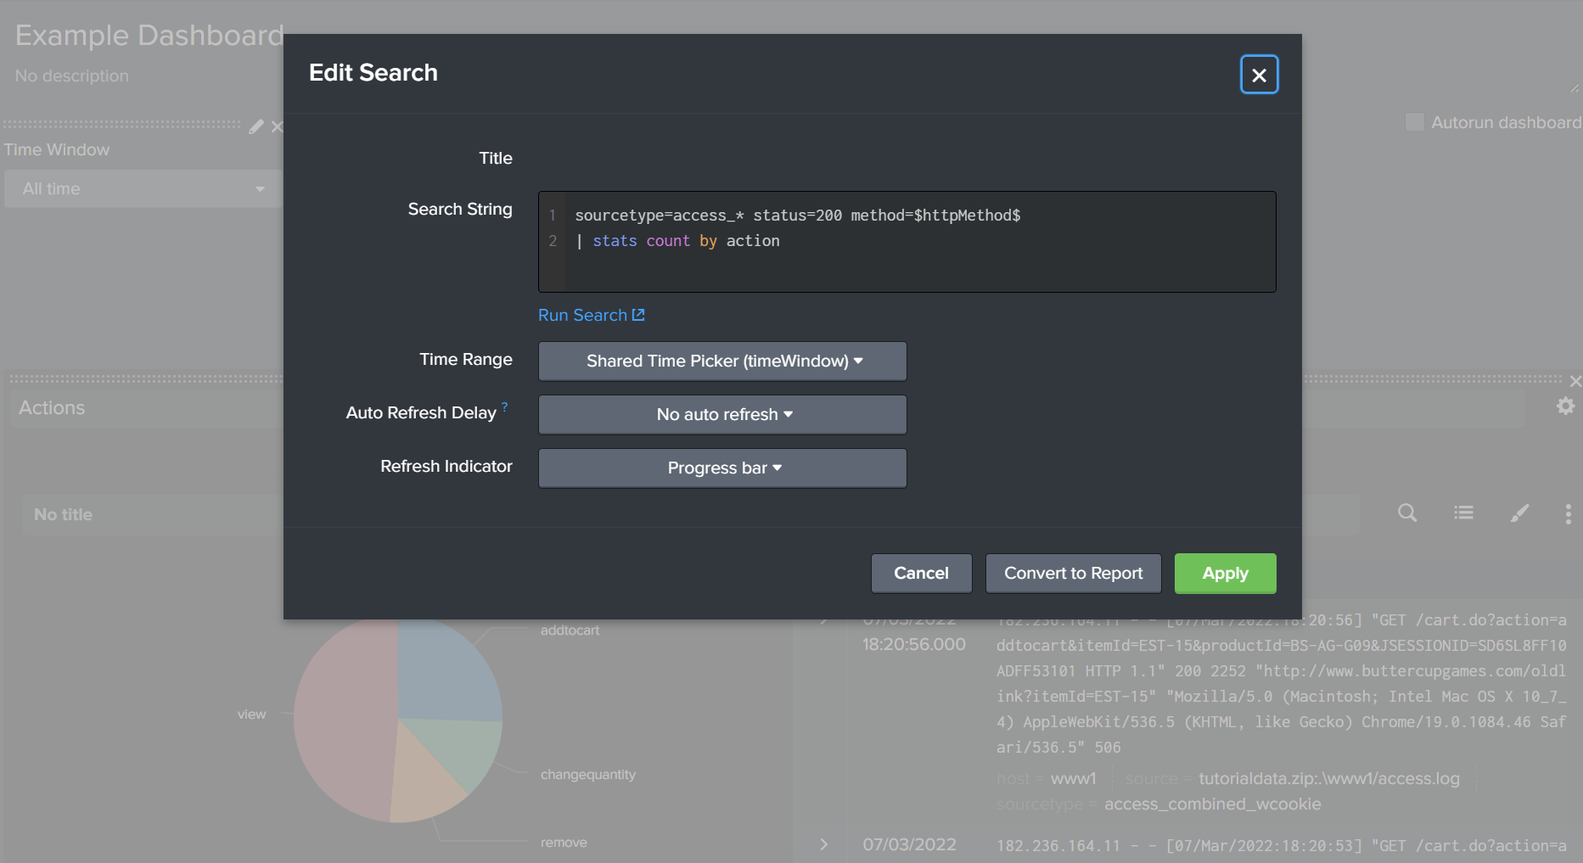Image resolution: width=1583 pixels, height=863 pixels.
Task: Open the Progress bar refresh indicator dropdown
Action: click(x=721, y=468)
